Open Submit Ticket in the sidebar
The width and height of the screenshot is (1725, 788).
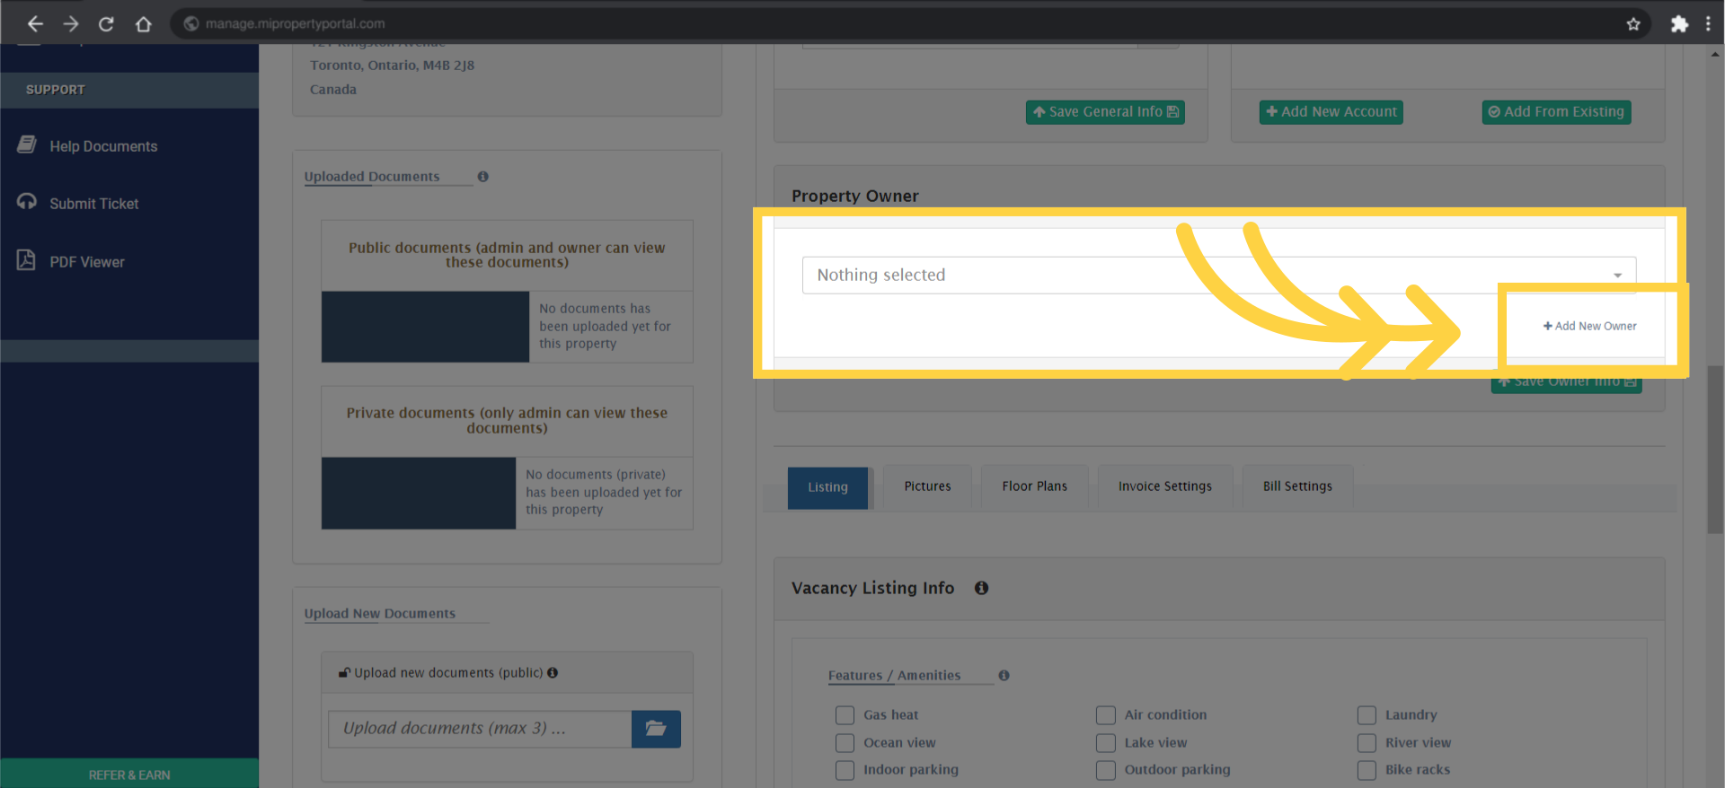(94, 204)
